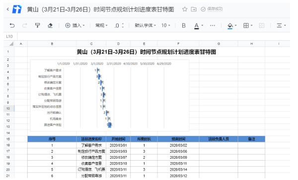Image resolution: width=298 pixels, height=180 pixels.
Task: Click the move to folder icon
Action: tap(194, 9)
